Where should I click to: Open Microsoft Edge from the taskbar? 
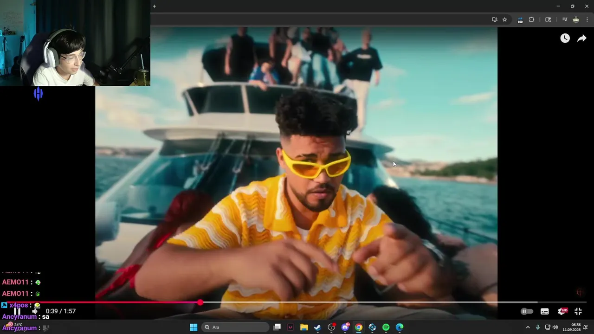tap(400, 327)
